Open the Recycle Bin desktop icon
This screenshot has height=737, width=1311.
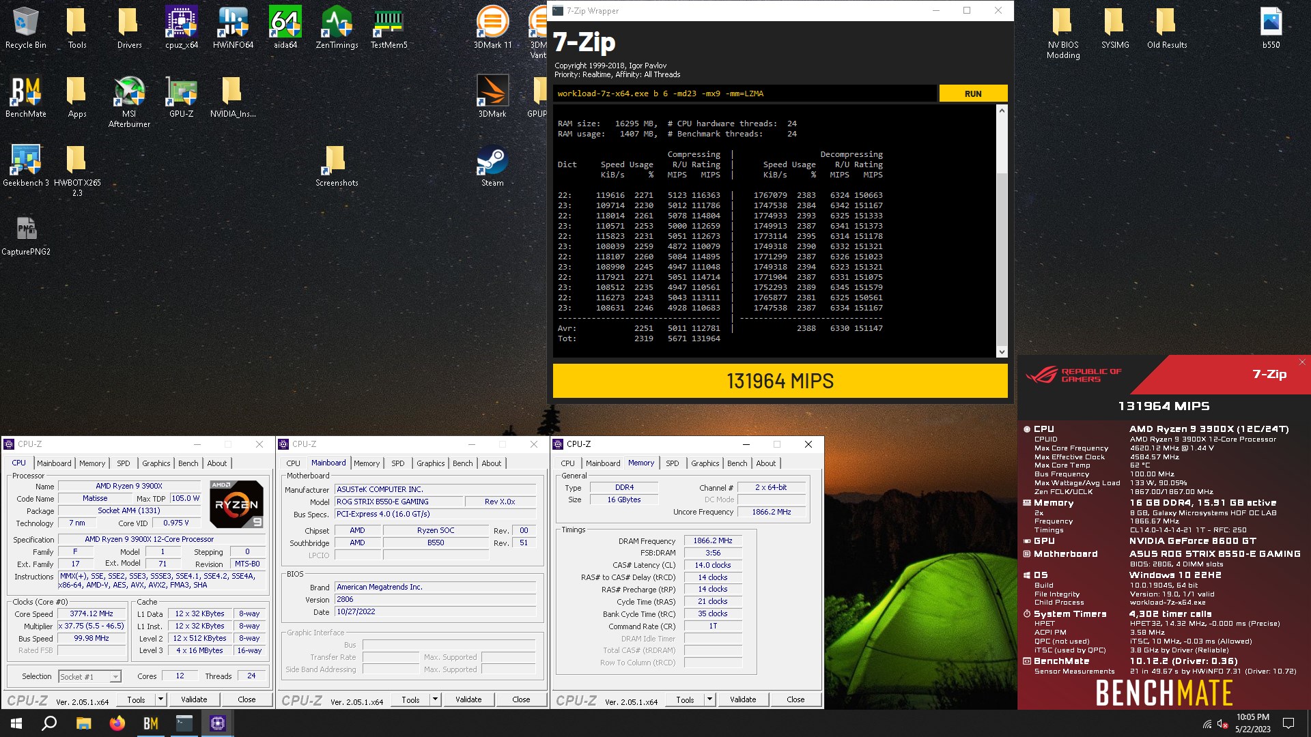(26, 29)
